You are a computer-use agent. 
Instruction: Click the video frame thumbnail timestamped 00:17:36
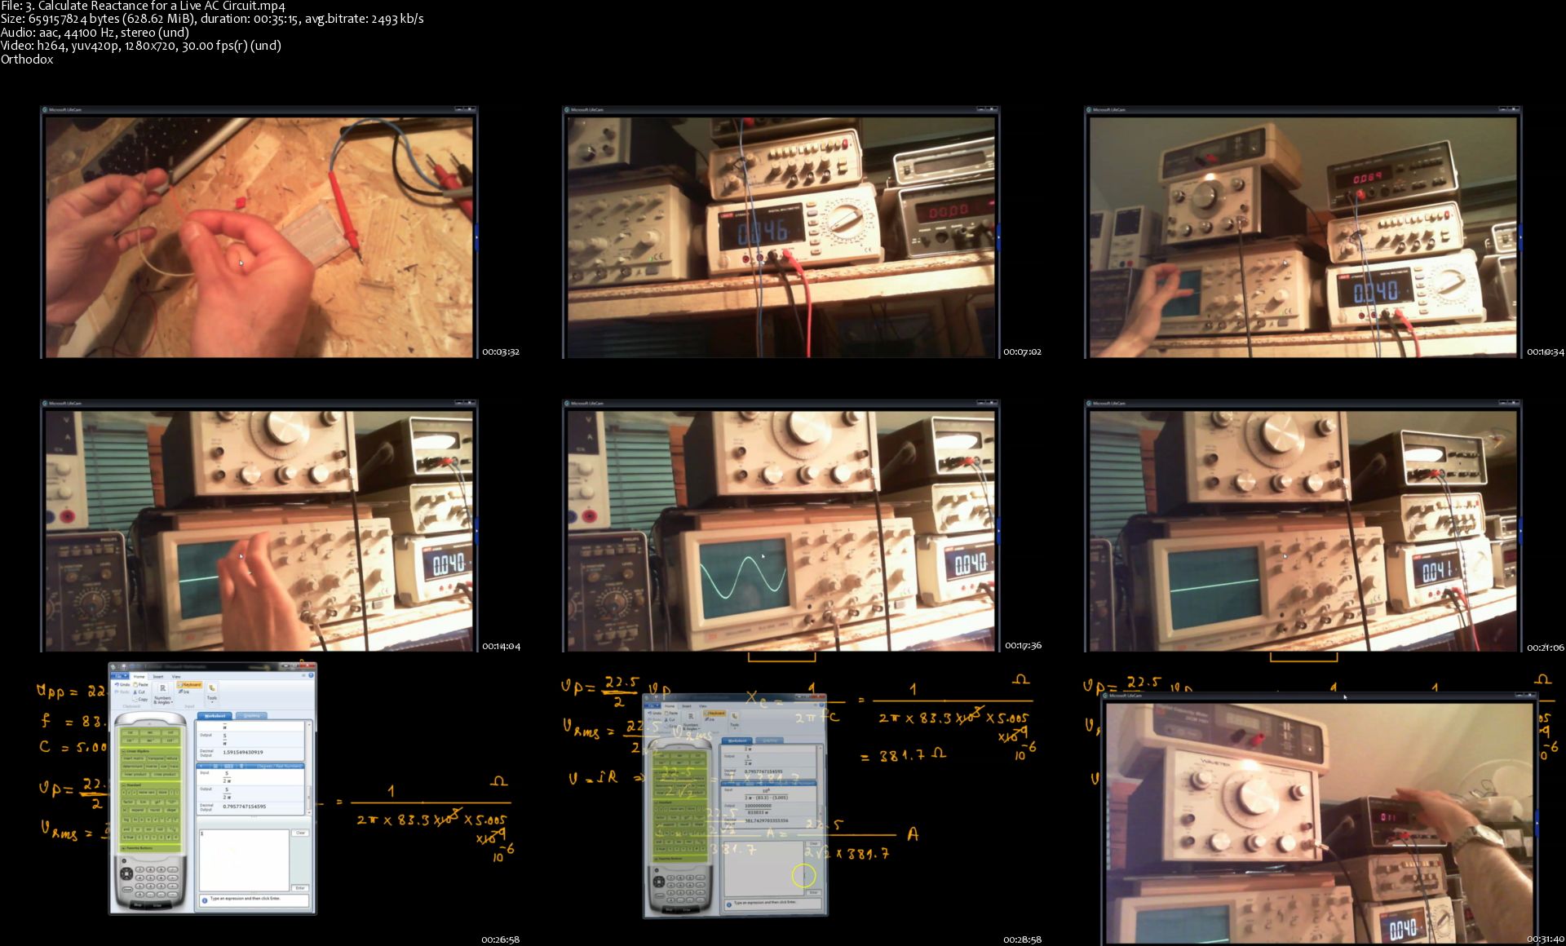coord(781,528)
